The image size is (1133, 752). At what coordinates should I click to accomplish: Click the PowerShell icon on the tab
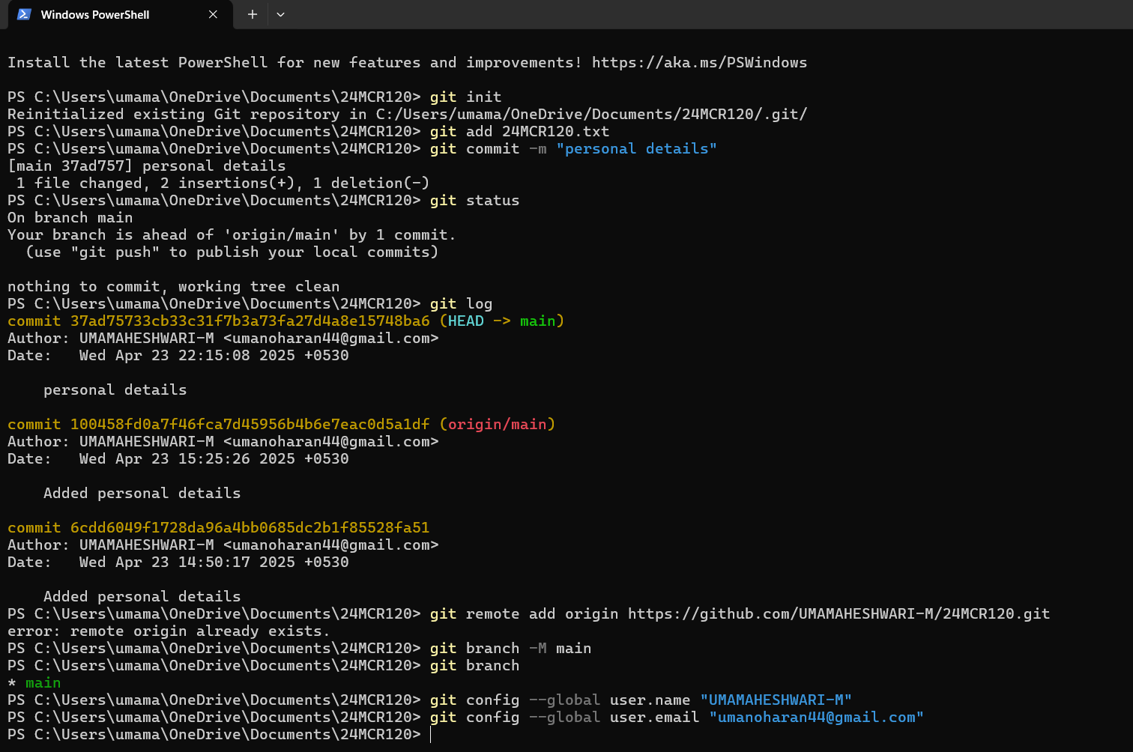[x=24, y=14]
